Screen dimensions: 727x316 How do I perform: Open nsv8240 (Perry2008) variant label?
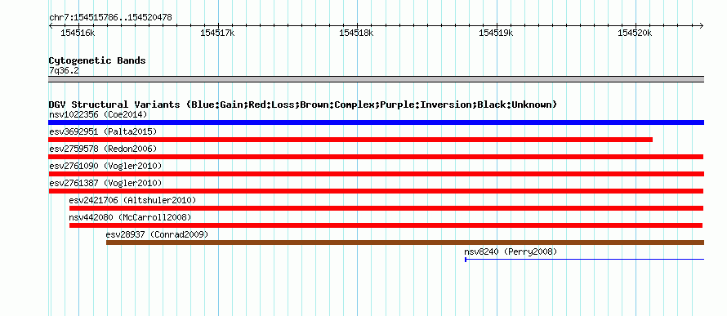[x=511, y=251]
